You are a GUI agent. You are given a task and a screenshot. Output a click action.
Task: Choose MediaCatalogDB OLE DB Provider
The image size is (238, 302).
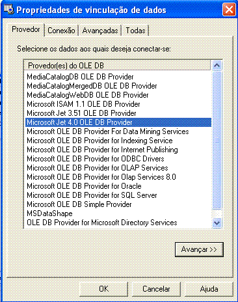[80, 77]
